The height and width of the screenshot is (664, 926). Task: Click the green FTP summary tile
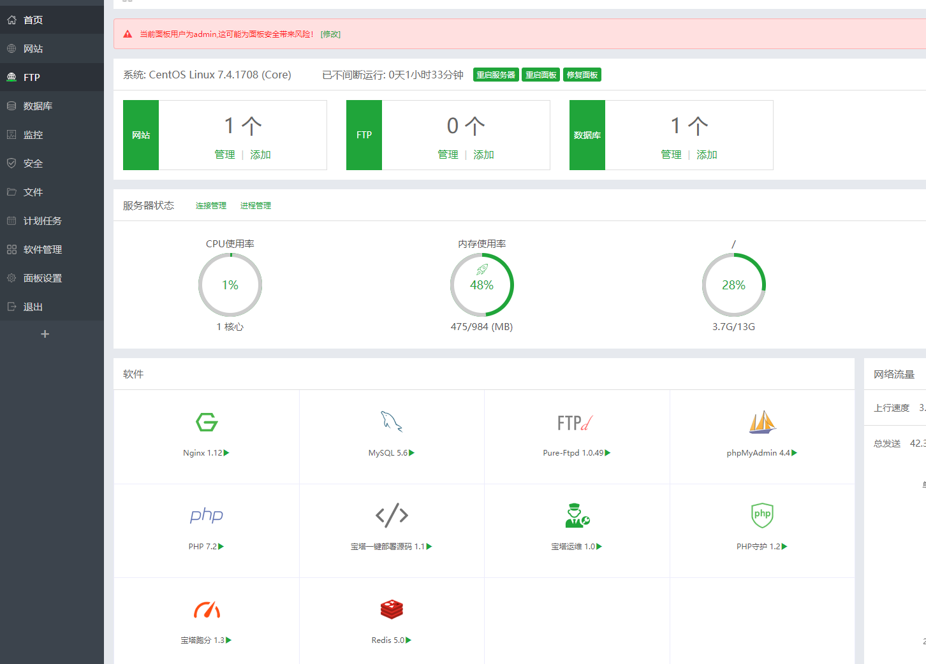364,135
